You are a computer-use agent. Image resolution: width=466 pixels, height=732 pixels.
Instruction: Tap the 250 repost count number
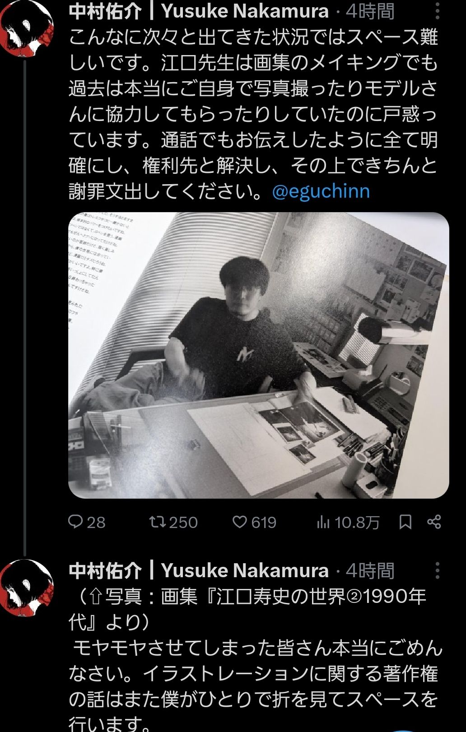coord(183,523)
